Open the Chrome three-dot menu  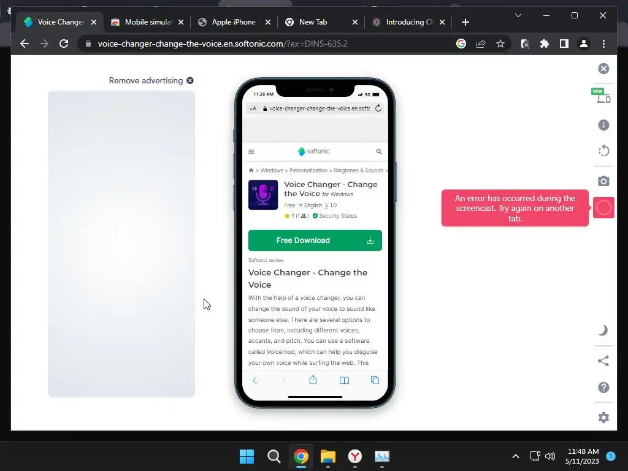603,44
